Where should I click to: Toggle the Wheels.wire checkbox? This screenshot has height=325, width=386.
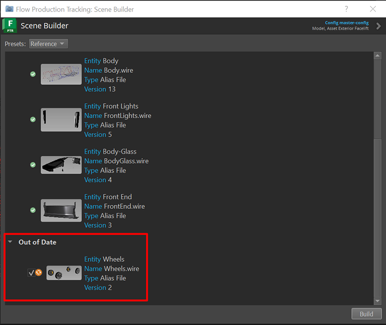[x=31, y=272]
